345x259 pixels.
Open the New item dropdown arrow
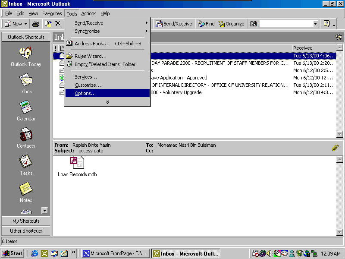26,24
